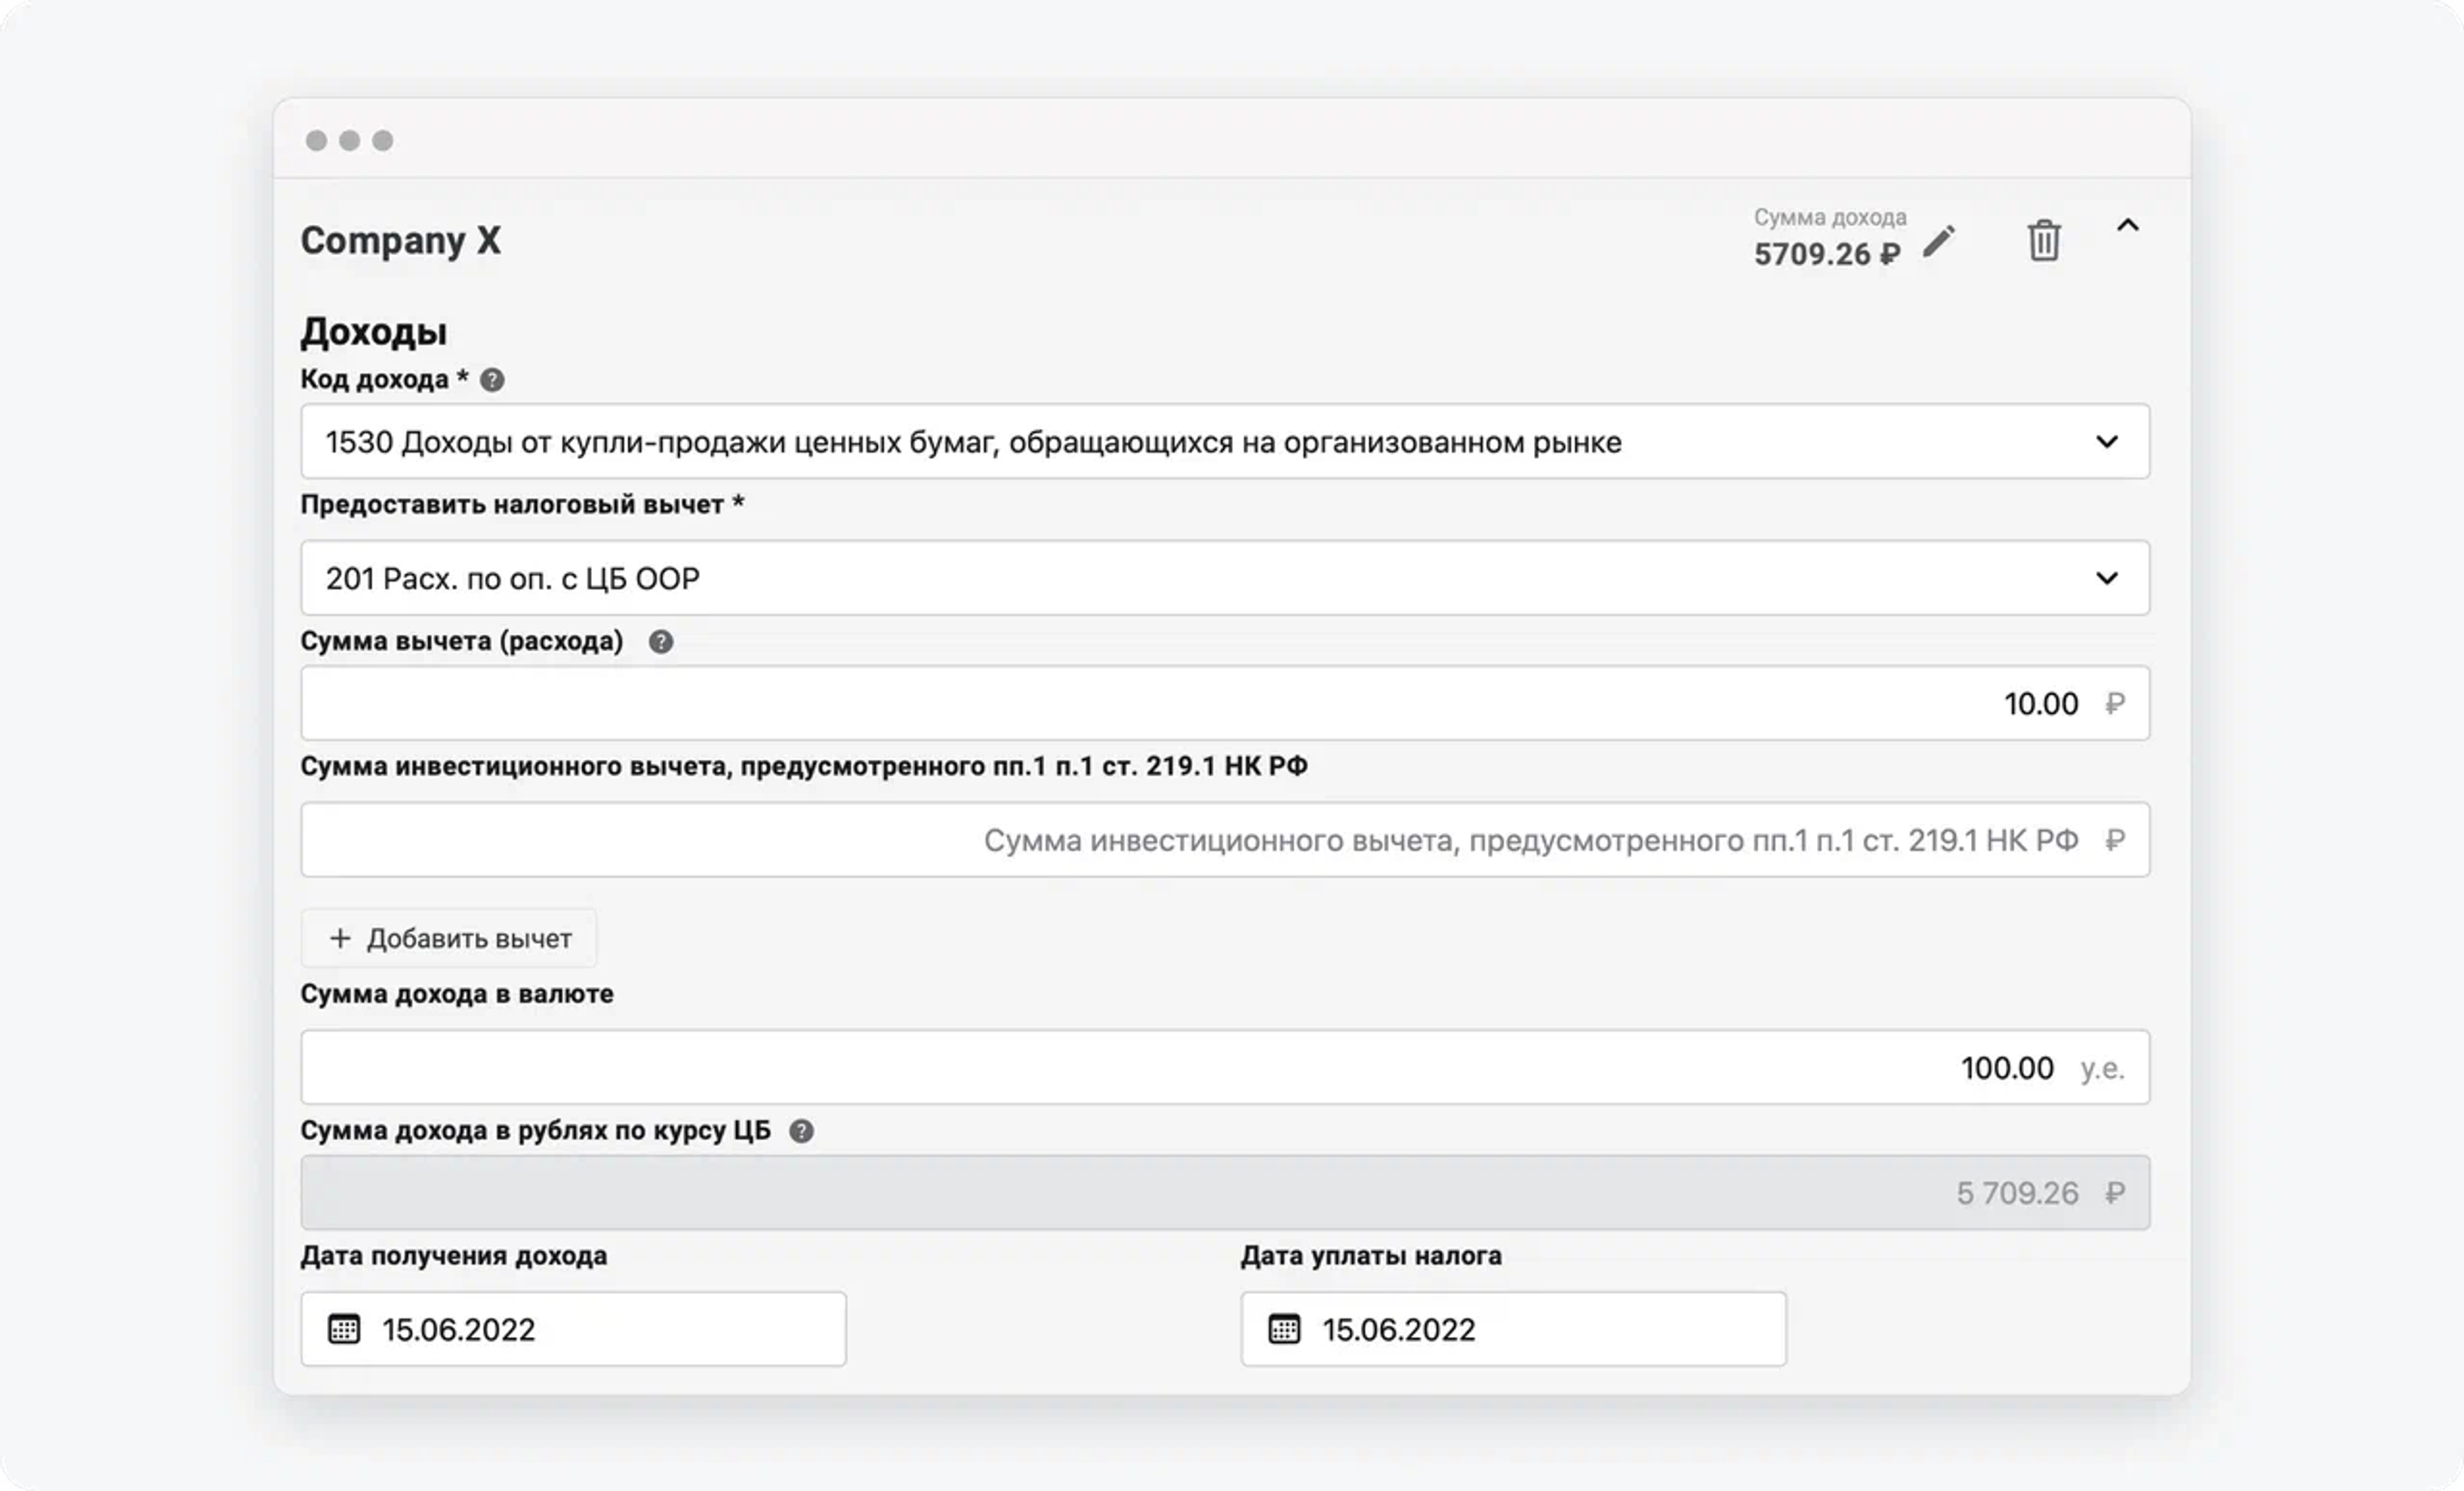Collapse the Company X section chevron

coord(2128,226)
